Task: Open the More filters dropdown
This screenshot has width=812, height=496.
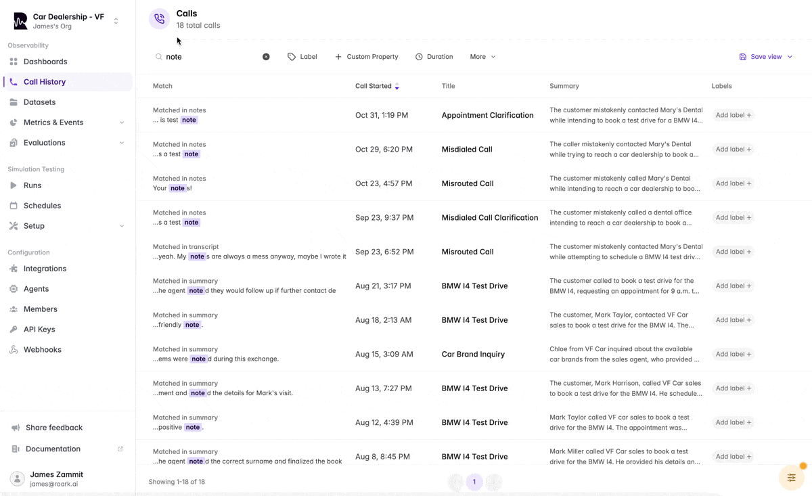Action: 482,56
